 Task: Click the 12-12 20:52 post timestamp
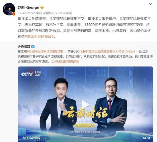[26, 13]
